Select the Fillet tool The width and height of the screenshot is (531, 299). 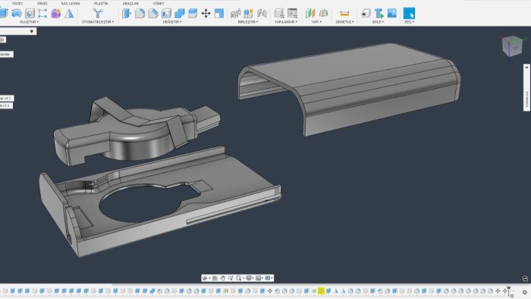coord(140,13)
